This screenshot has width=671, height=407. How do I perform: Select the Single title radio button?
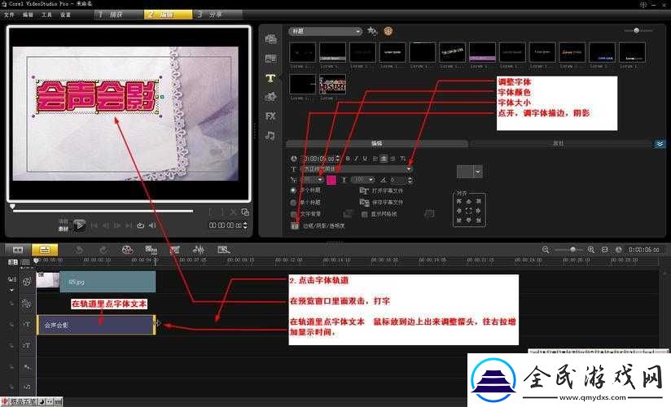pyautogui.click(x=293, y=202)
